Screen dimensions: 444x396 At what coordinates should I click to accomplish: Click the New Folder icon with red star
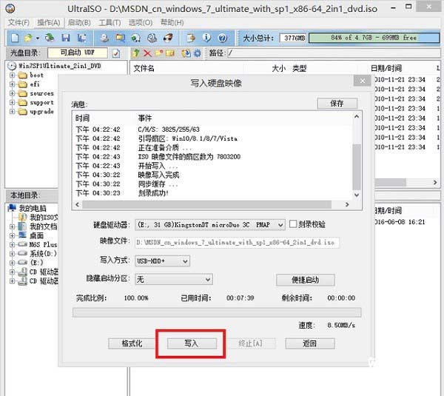tap(158, 53)
